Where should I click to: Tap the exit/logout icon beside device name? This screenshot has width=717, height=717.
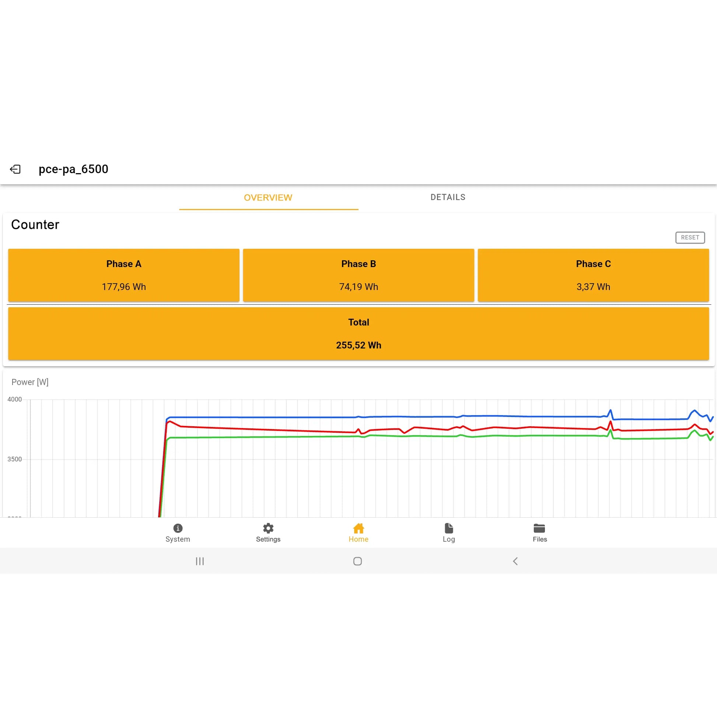tap(15, 169)
